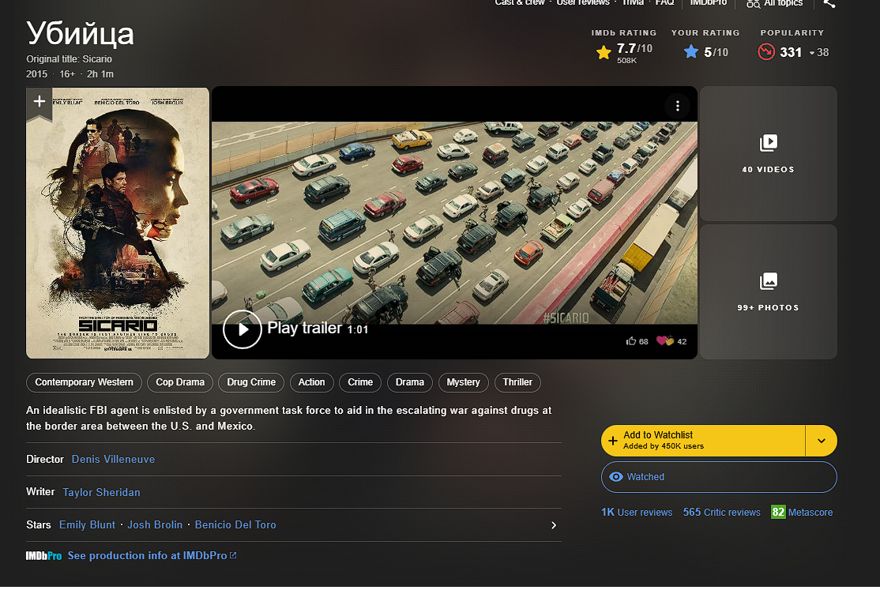The height and width of the screenshot is (590, 880).
Task: Click the 2015 release year
Action: coord(36,74)
